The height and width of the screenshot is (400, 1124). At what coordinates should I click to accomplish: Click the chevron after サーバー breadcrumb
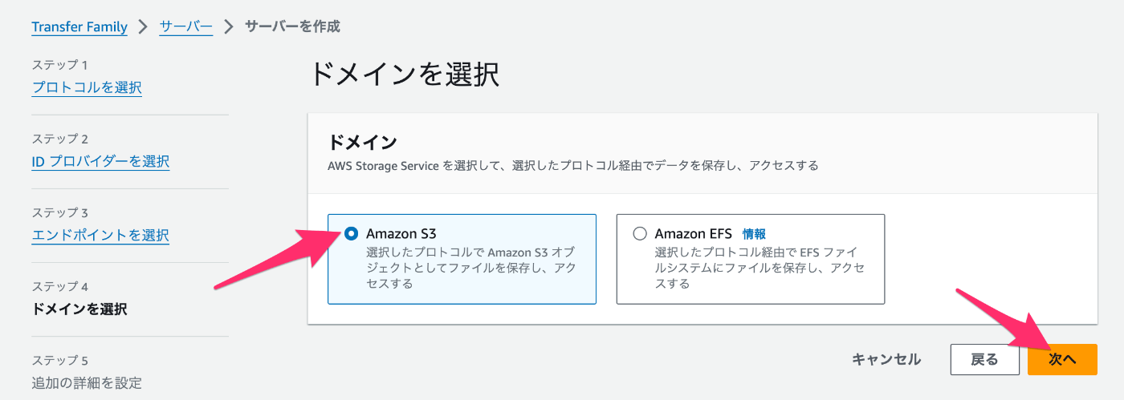[229, 26]
